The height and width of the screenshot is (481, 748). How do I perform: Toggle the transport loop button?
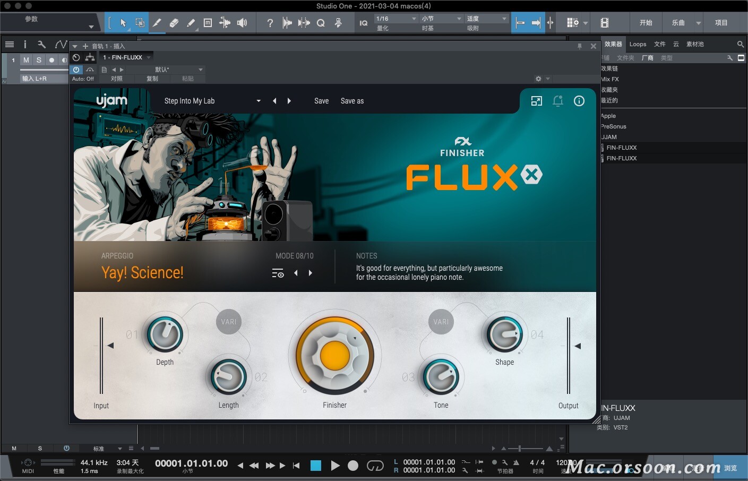[x=375, y=466]
